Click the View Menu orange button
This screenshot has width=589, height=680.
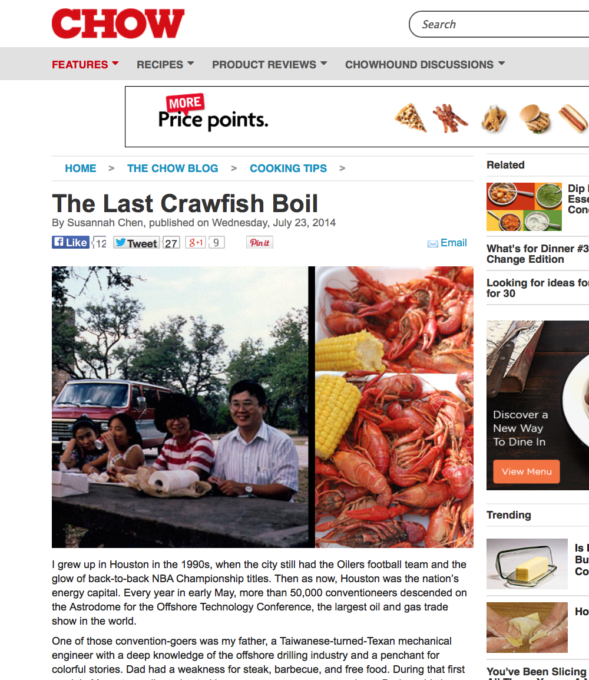526,471
